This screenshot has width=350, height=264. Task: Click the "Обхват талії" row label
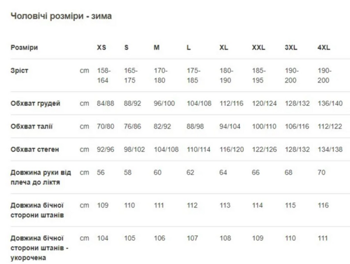tap(33, 126)
